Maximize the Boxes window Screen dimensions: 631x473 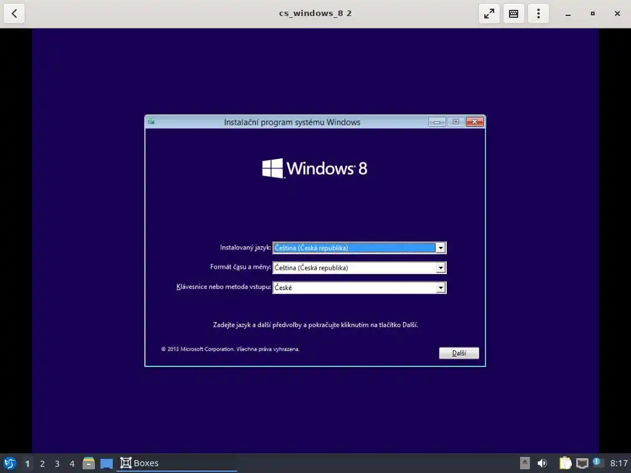[592, 14]
